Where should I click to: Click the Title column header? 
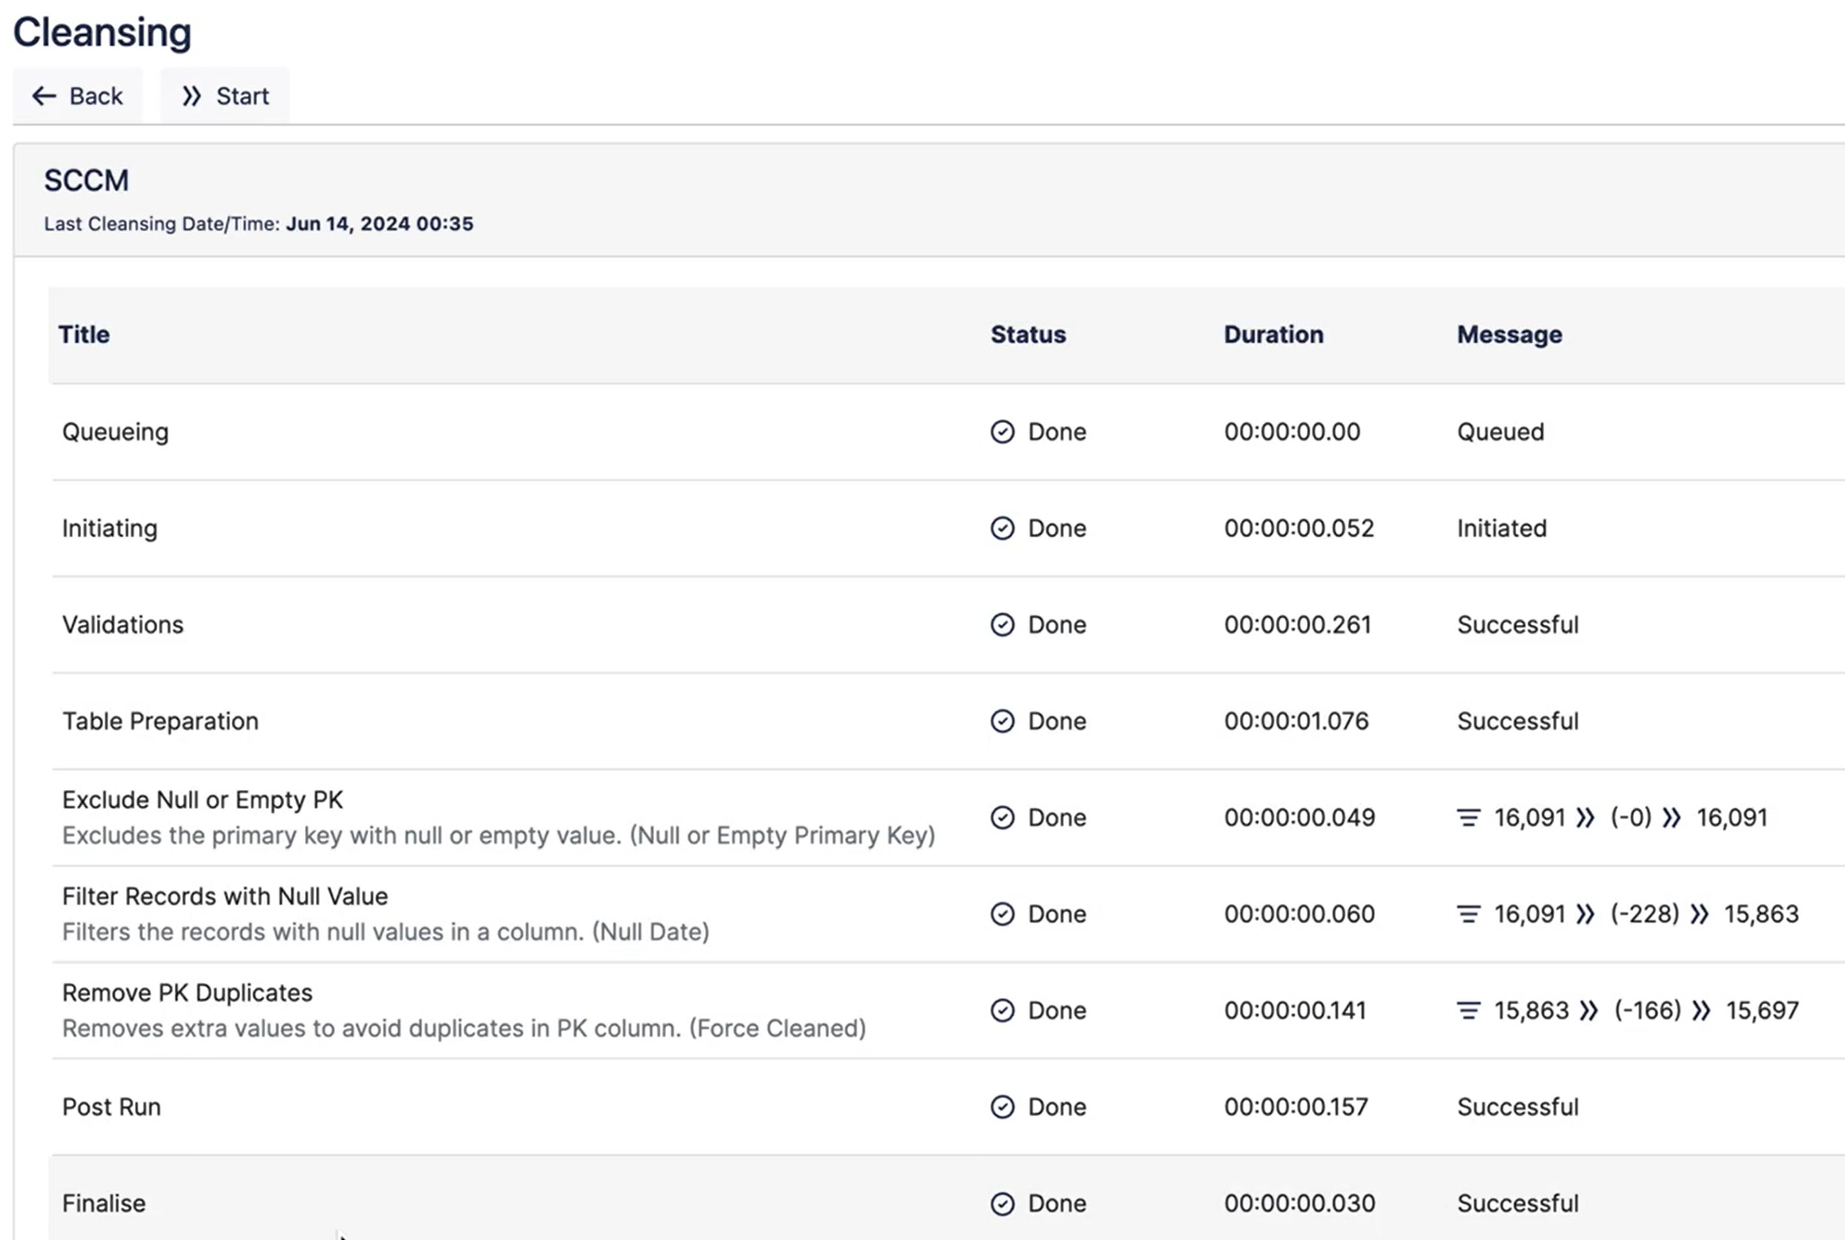click(x=84, y=335)
